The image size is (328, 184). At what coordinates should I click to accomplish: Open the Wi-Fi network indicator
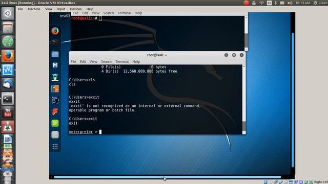(x=261, y=3)
